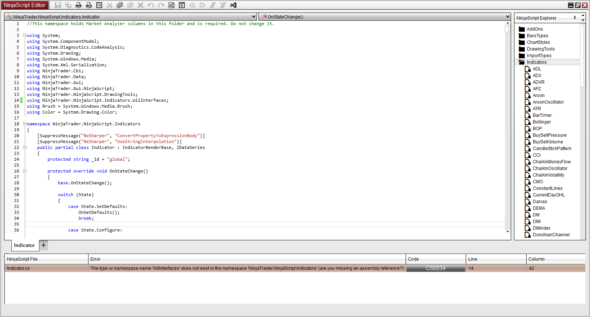Collapse the Indicators folder
This screenshot has height=317, width=590.
click(x=537, y=62)
